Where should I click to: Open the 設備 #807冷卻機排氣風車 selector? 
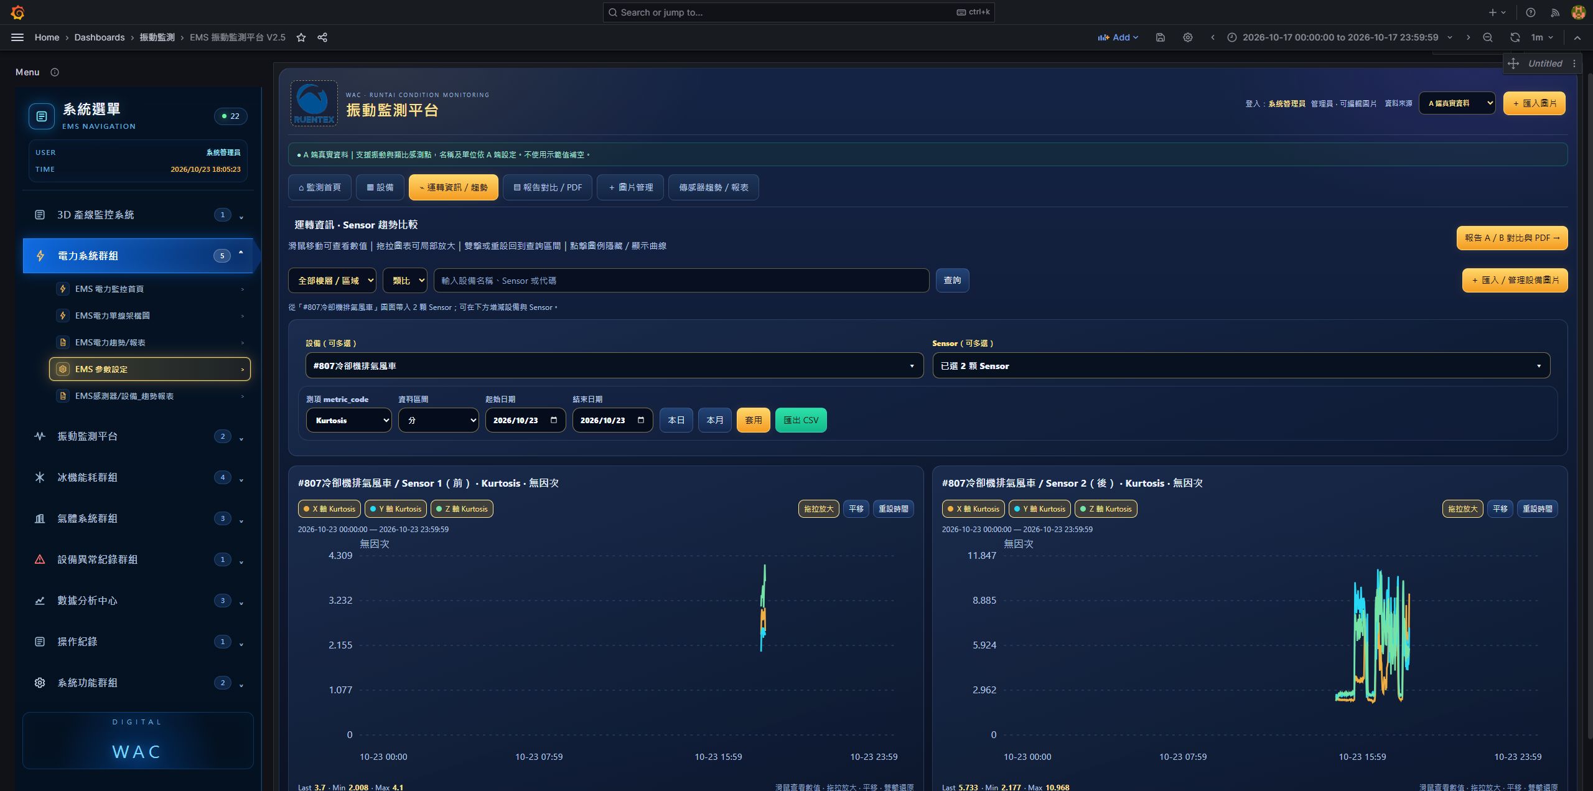point(614,365)
